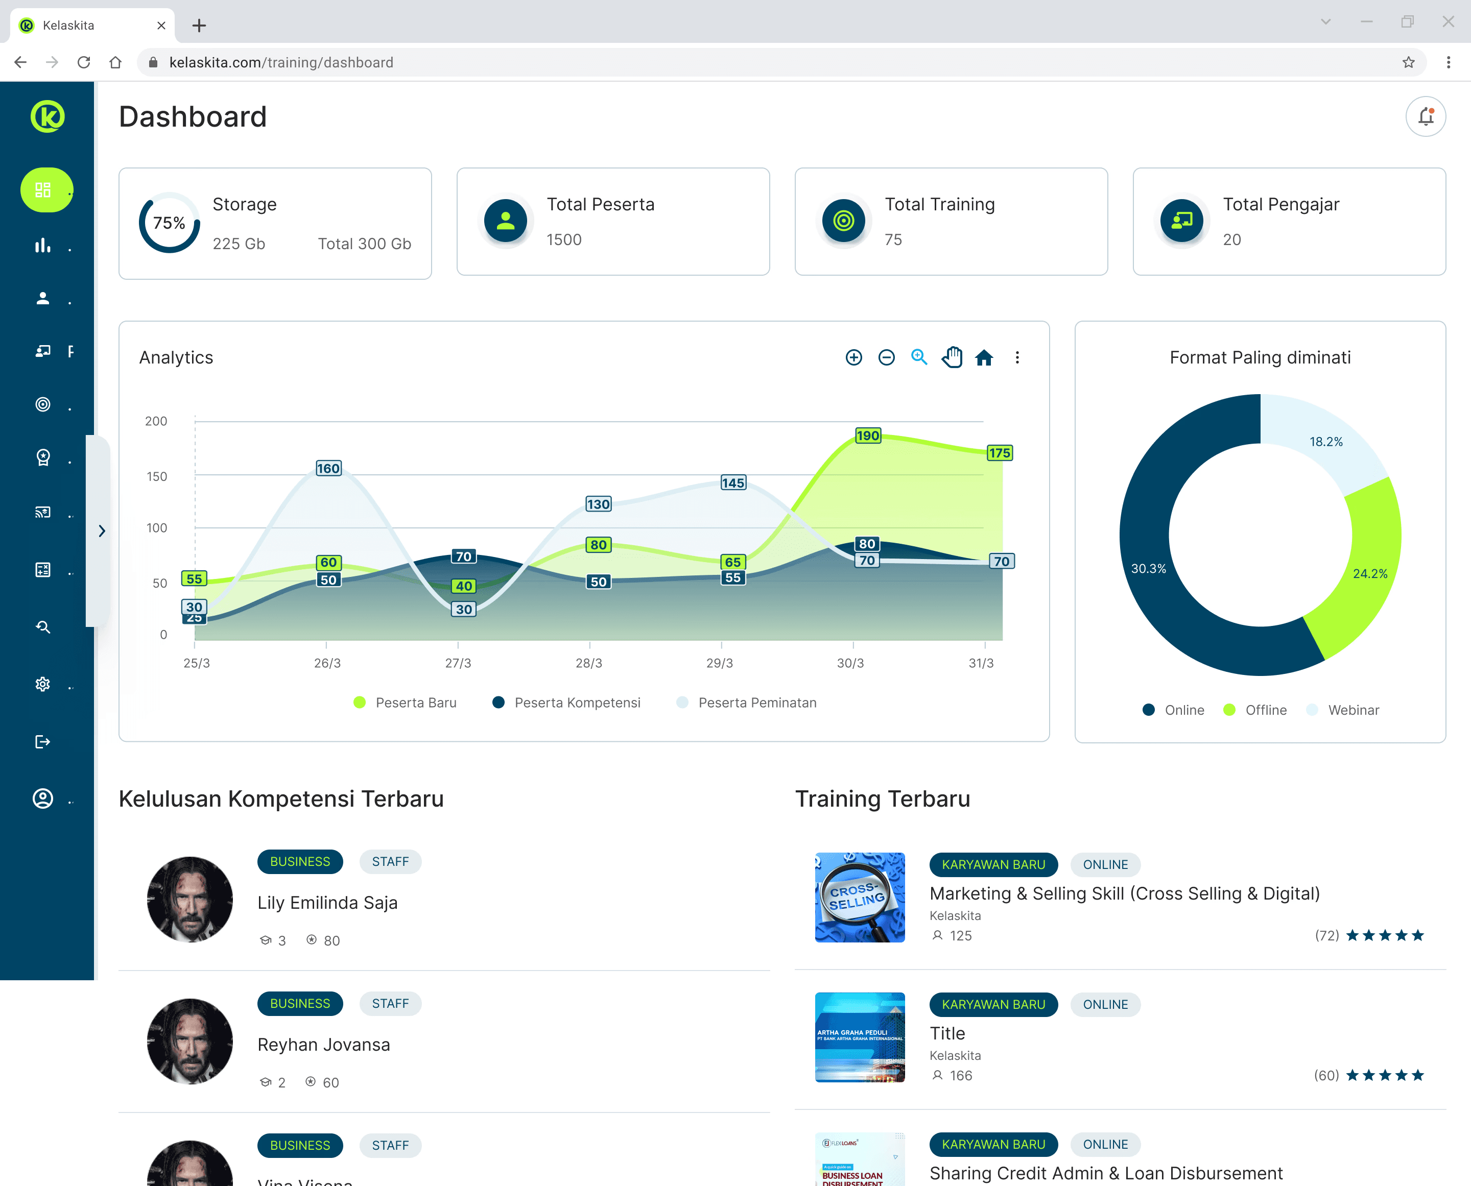Click the chart zoom out minus icon
The width and height of the screenshot is (1471, 1186).
pyautogui.click(x=887, y=357)
